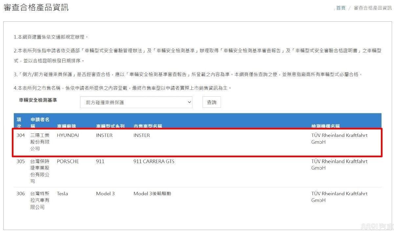Go to 首頁 breadcrumb link

coord(341,8)
